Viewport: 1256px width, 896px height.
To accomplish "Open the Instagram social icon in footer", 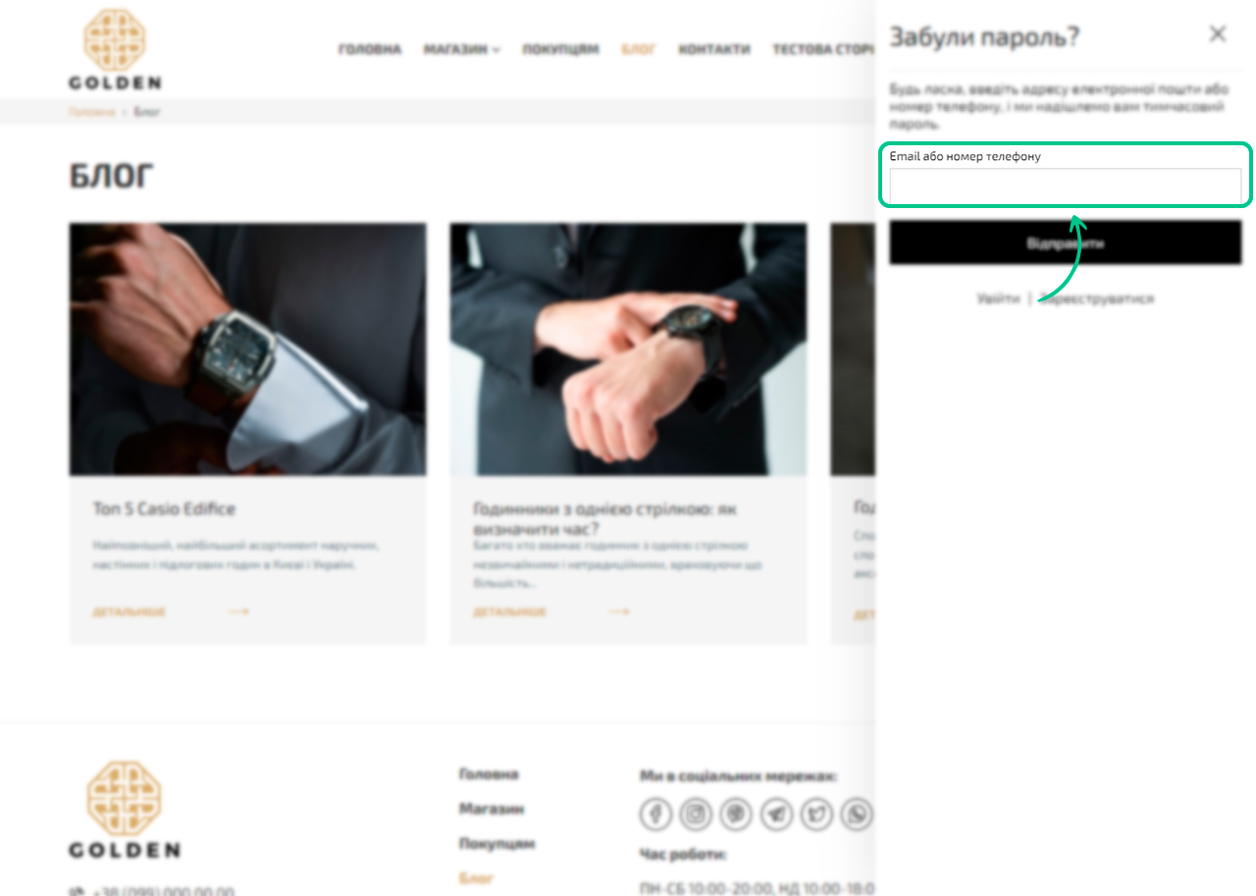I will tap(696, 814).
